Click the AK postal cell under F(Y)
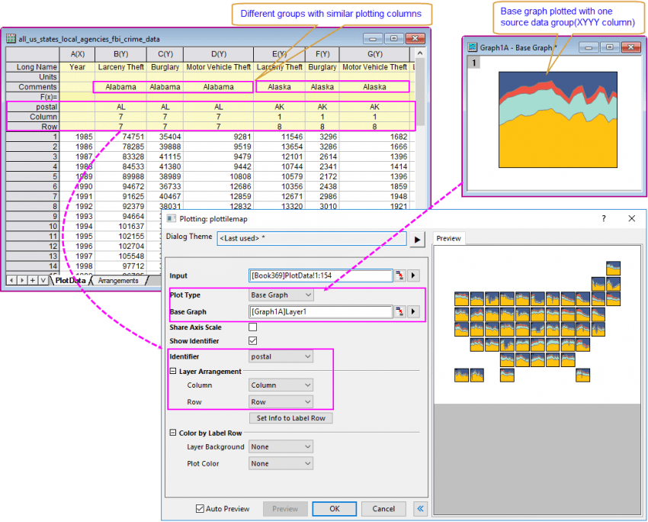The width and height of the screenshot is (648, 522). (x=322, y=107)
